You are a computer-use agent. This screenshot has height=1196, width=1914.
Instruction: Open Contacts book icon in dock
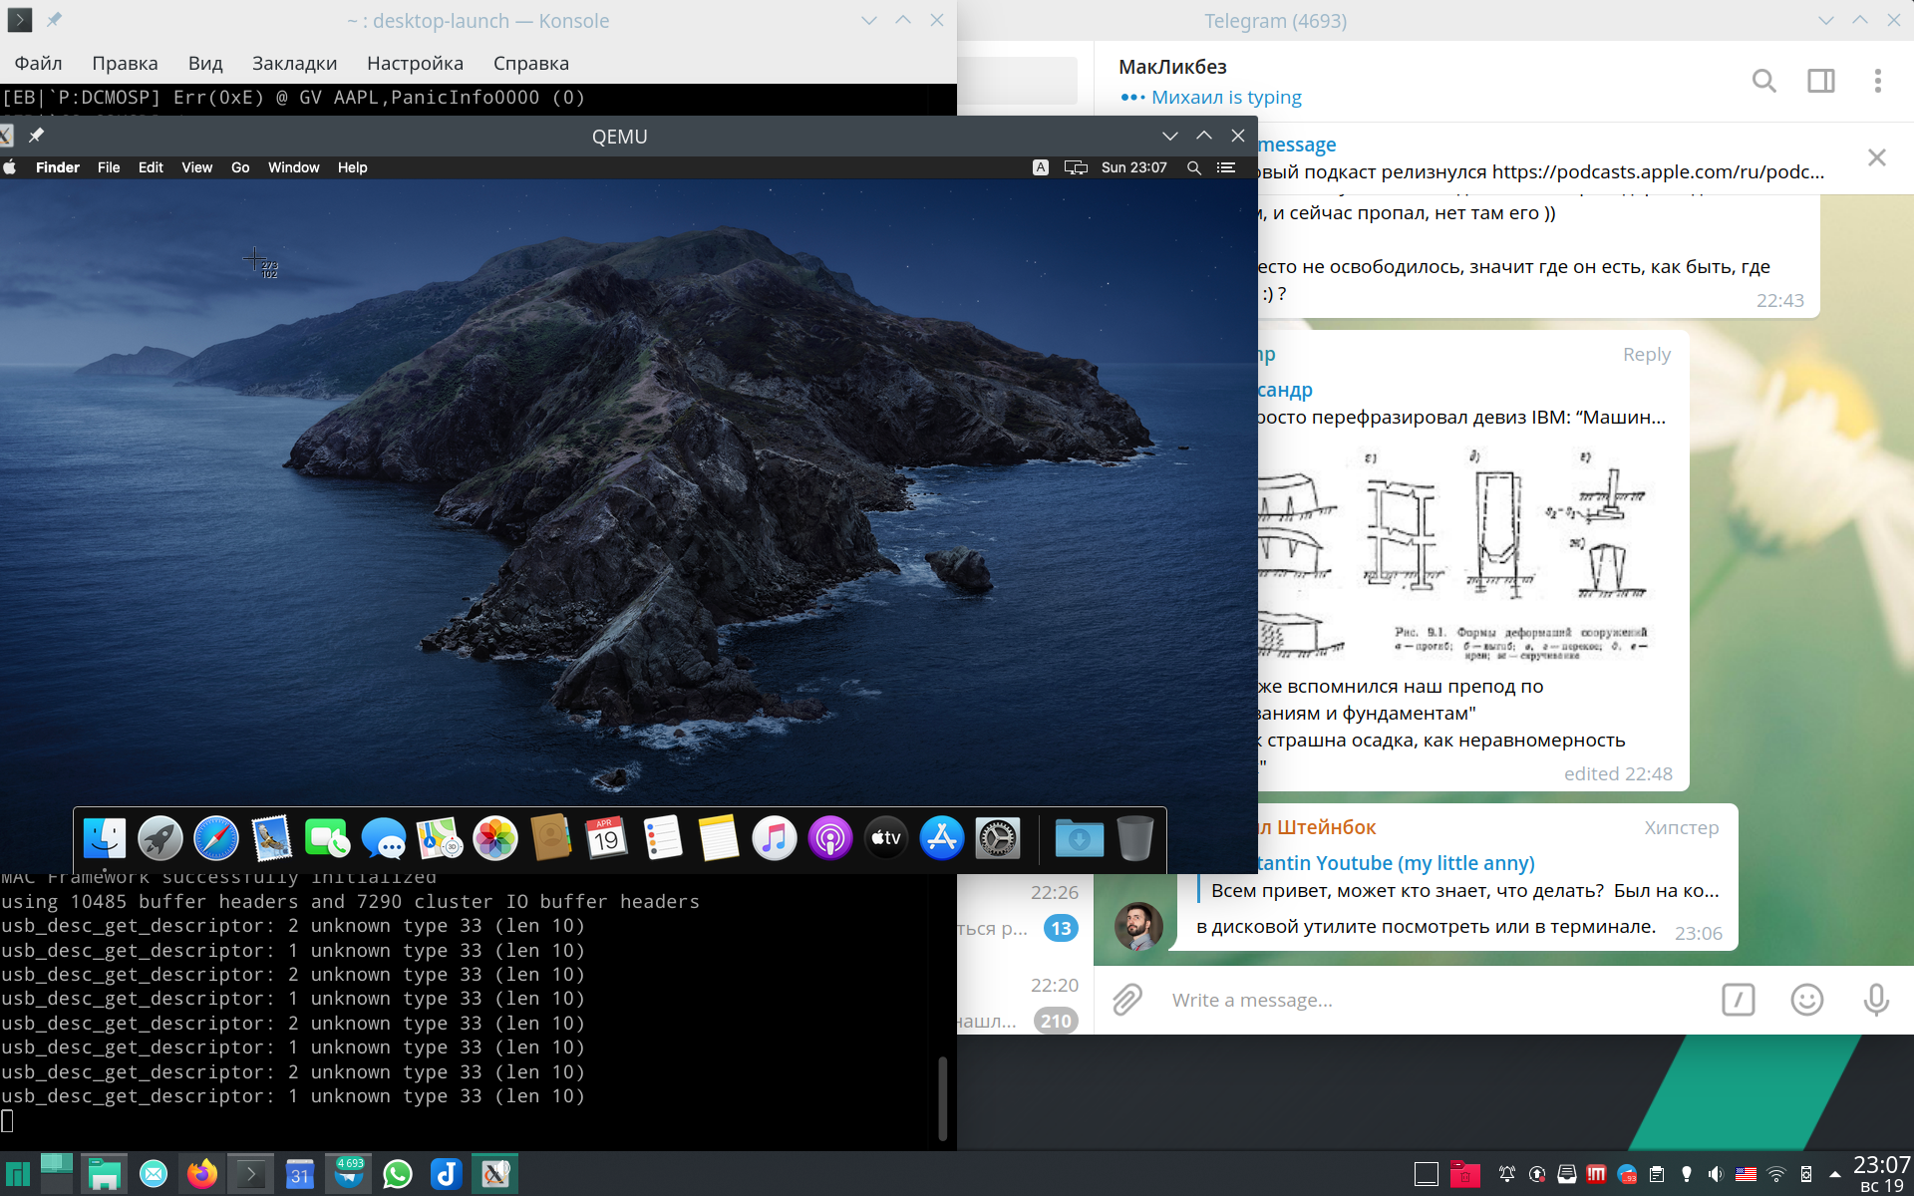(x=551, y=838)
